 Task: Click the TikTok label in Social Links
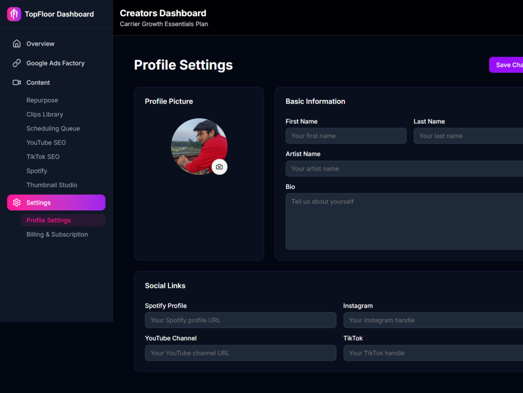click(353, 338)
